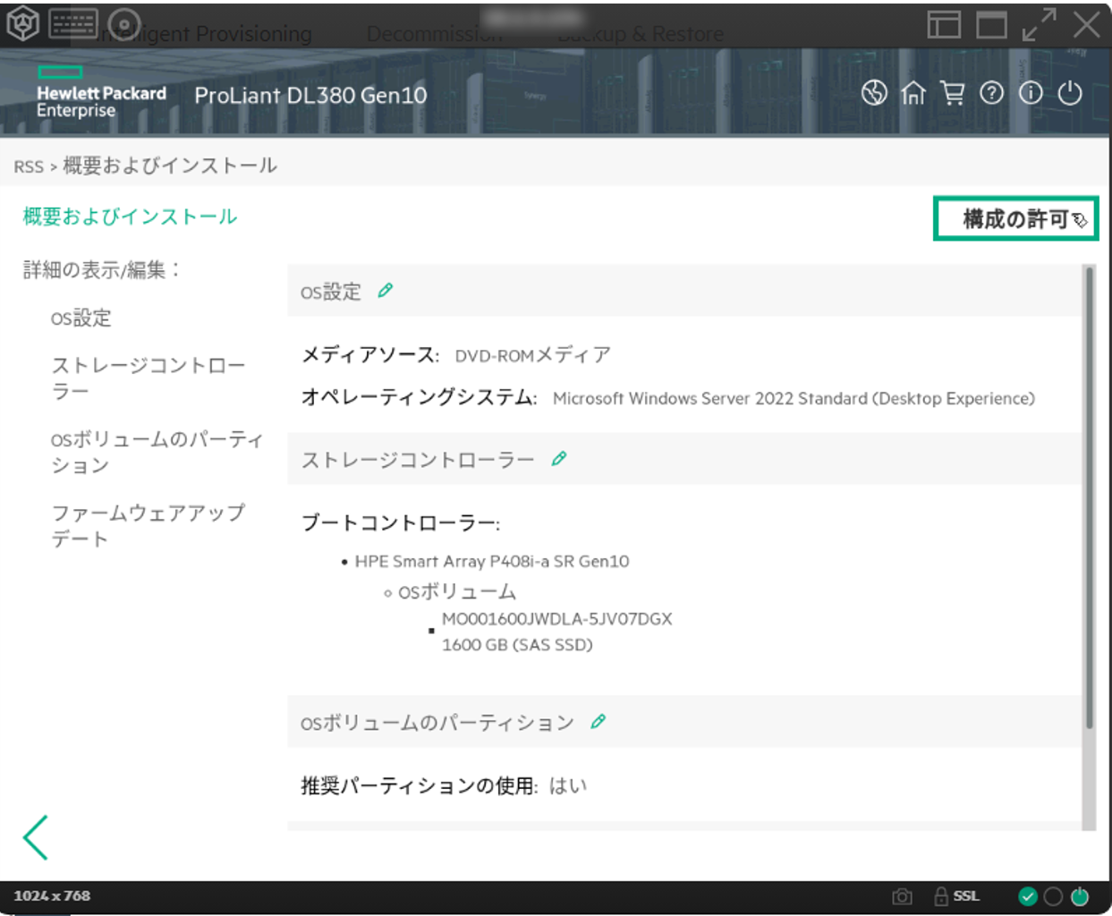Jump to ファームウェアアップデート in the sidebar
1112x916 pixels.
[149, 526]
